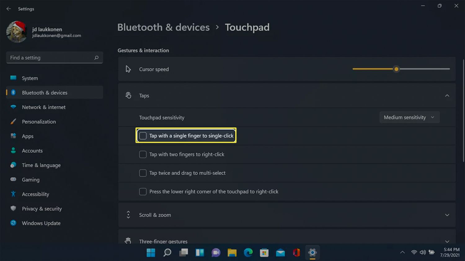Screen dimensions: 465x261
Task: Go to Windows Update settings
Action: coord(41,223)
